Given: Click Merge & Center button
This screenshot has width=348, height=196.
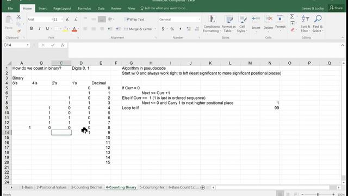Looking at the screenshot, I should click(138, 29).
